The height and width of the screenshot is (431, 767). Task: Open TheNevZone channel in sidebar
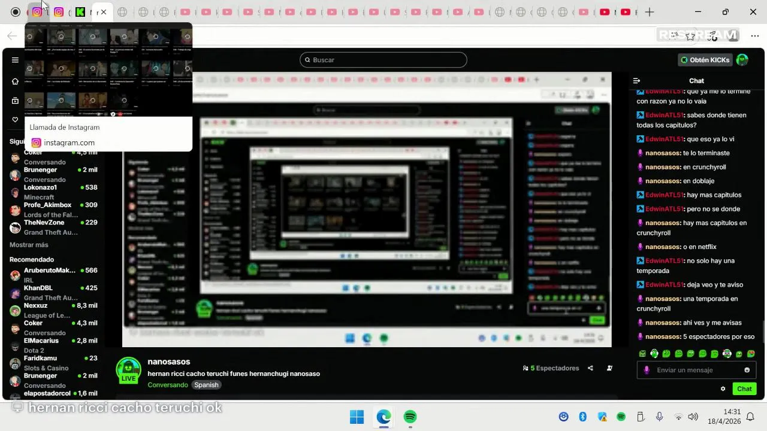(x=54, y=227)
